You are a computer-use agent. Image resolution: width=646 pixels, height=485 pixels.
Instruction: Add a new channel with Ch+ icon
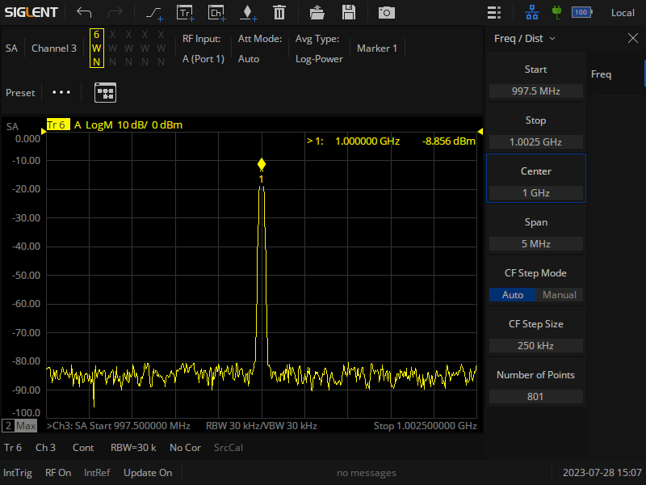216,13
